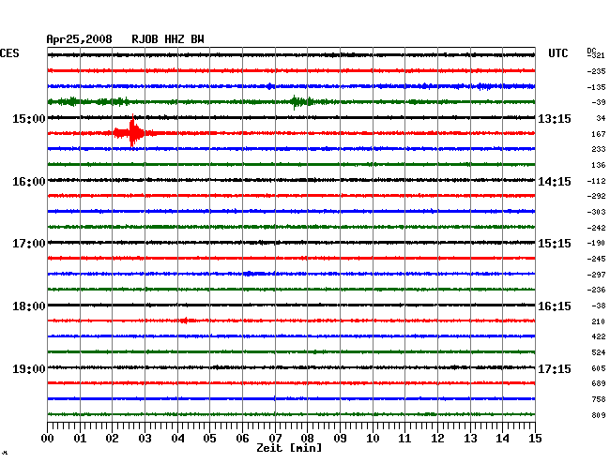Click the DC offset value -297
610x463 pixels.
pyautogui.click(x=596, y=275)
